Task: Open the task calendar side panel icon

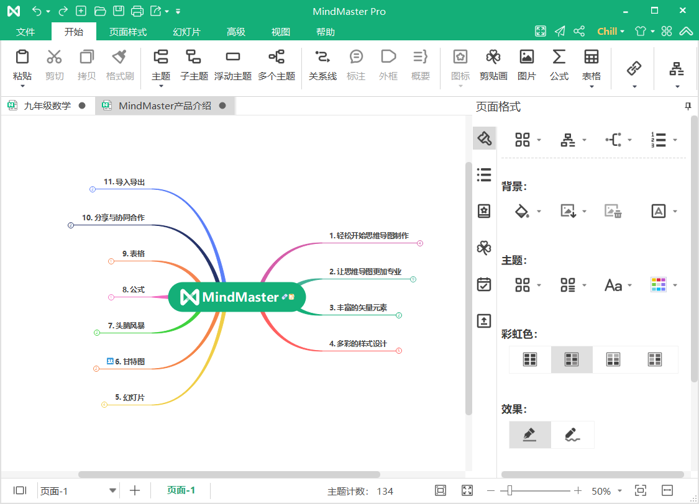Action: (x=483, y=284)
